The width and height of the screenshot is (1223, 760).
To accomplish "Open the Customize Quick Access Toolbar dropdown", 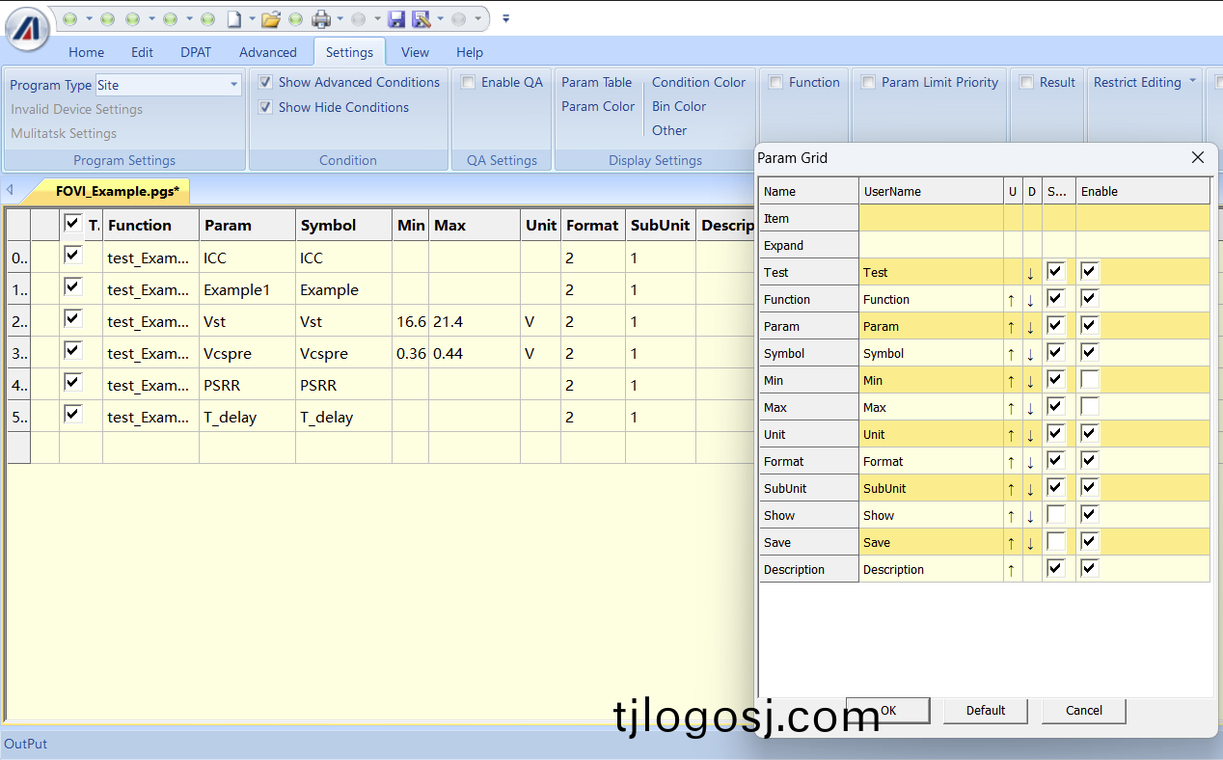I will (506, 18).
